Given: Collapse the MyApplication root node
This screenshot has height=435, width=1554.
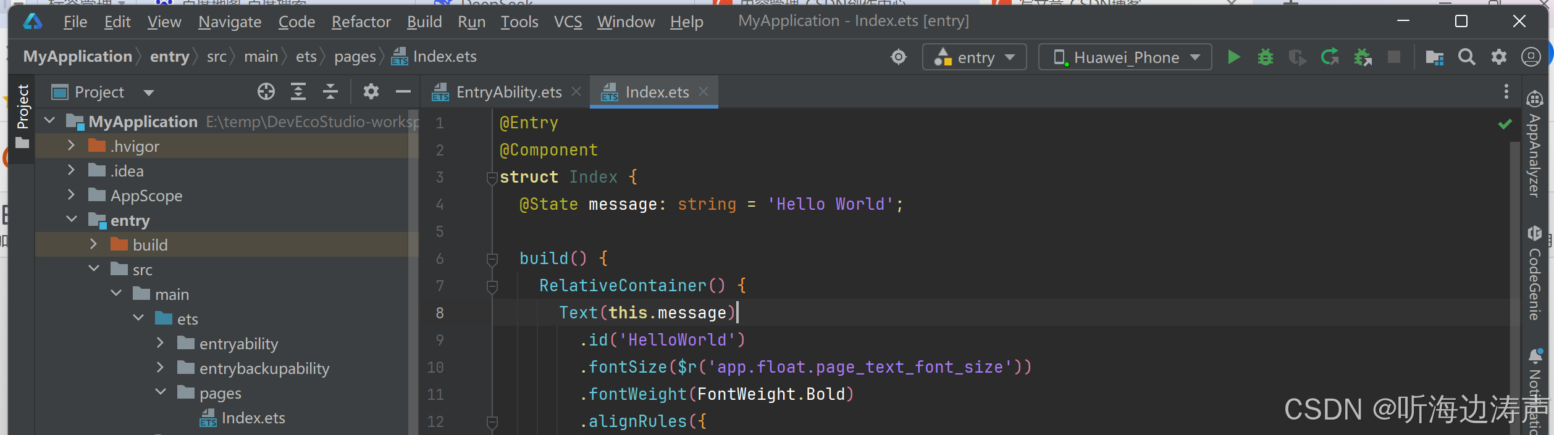Looking at the screenshot, I should pyautogui.click(x=50, y=120).
